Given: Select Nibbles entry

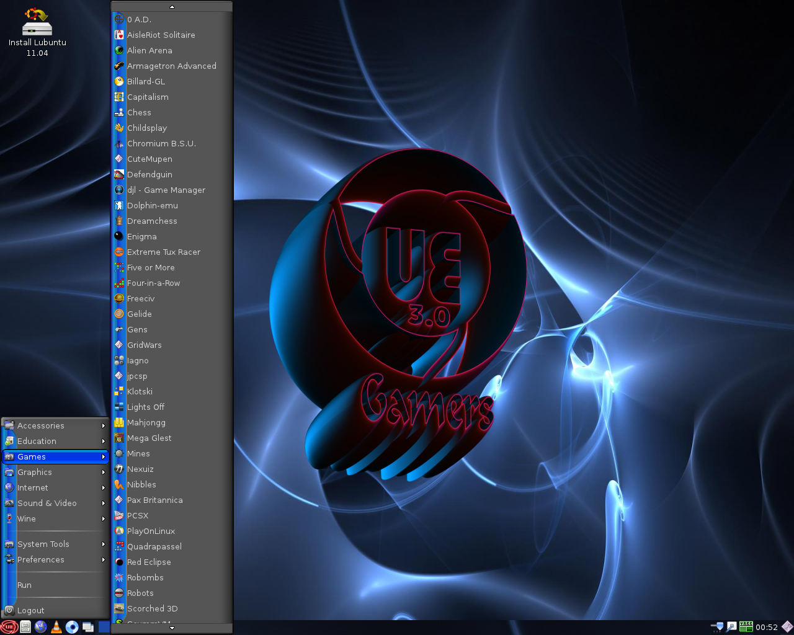Looking at the screenshot, I should click(172, 484).
